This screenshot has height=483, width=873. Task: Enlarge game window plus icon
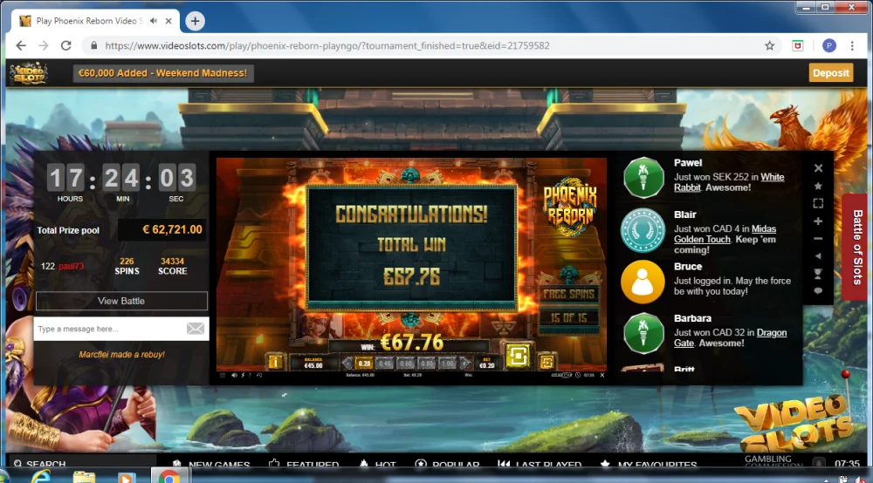[x=818, y=221]
